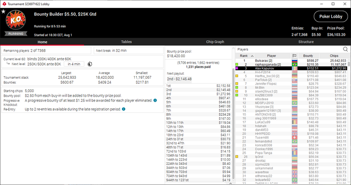351x185 pixels.
Task: Click the Brazil flag for MDSPJ-2010
Action: pos(295,103)
